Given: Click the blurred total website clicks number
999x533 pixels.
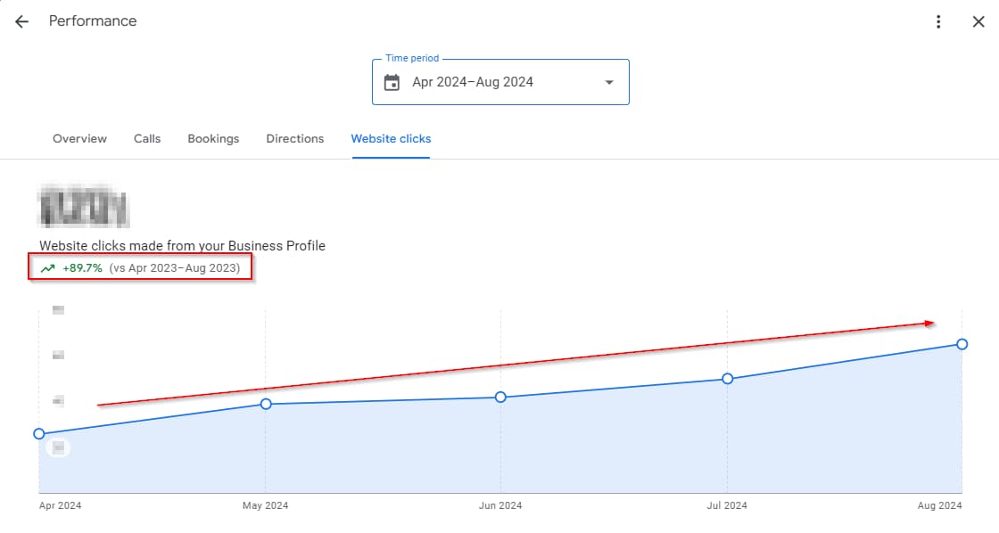Looking at the screenshot, I should tap(83, 208).
